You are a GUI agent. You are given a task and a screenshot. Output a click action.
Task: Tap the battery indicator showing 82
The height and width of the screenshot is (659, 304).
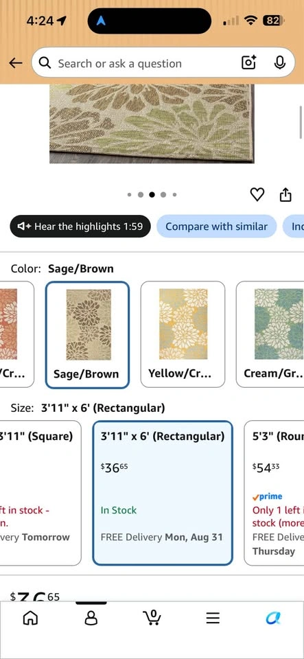(x=273, y=20)
